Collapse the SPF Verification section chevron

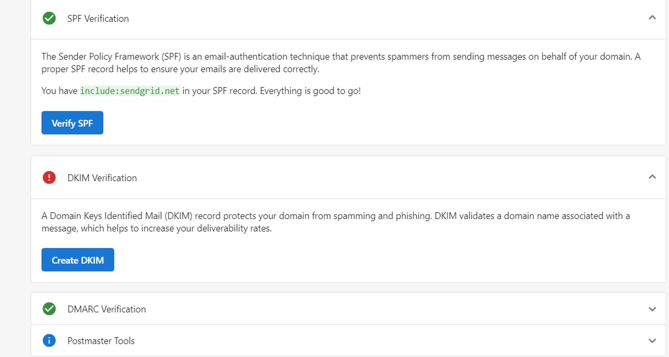click(x=652, y=18)
